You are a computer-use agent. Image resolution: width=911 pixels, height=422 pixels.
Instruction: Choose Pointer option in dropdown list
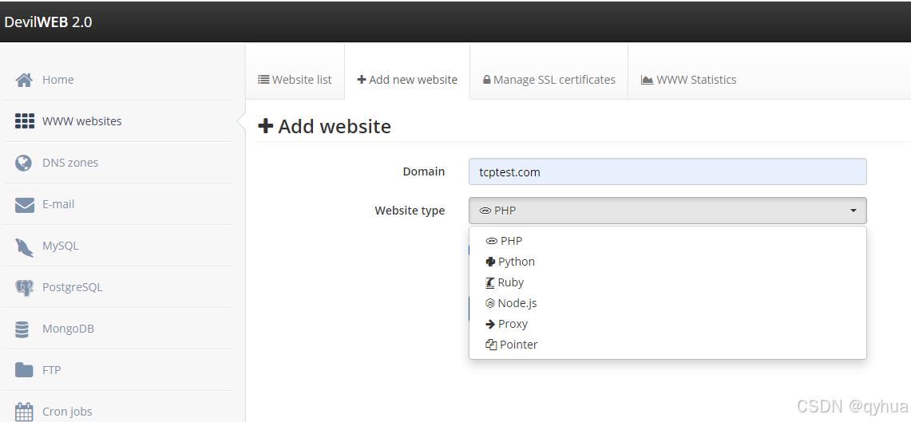pyautogui.click(x=518, y=345)
